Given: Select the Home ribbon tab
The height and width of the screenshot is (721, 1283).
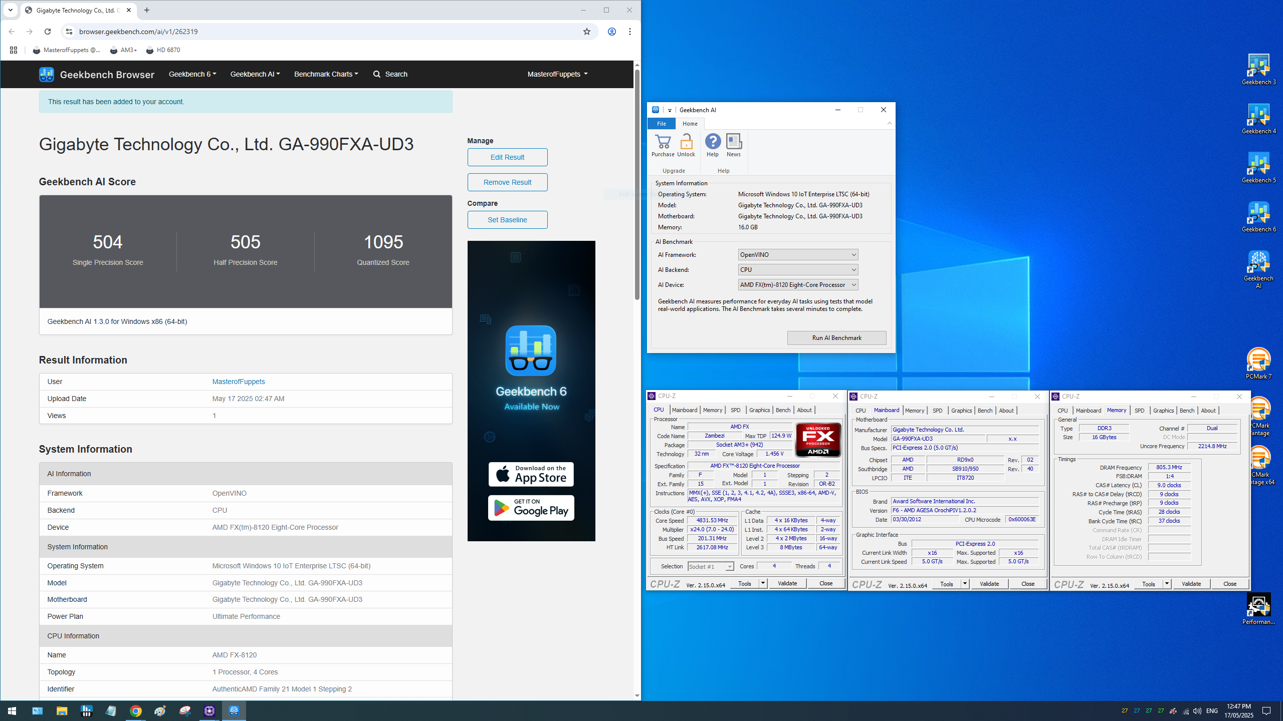Looking at the screenshot, I should (x=690, y=124).
